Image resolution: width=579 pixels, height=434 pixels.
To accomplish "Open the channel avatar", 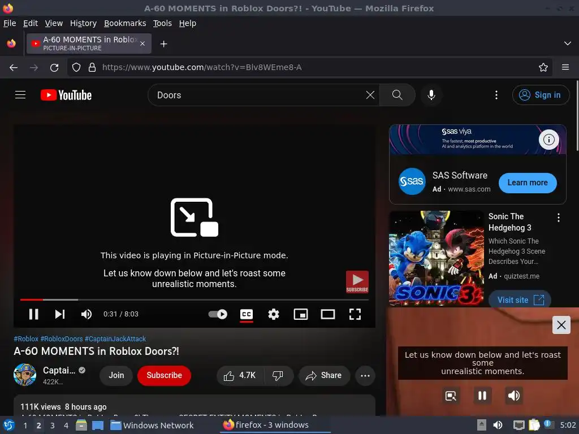I will [x=25, y=375].
